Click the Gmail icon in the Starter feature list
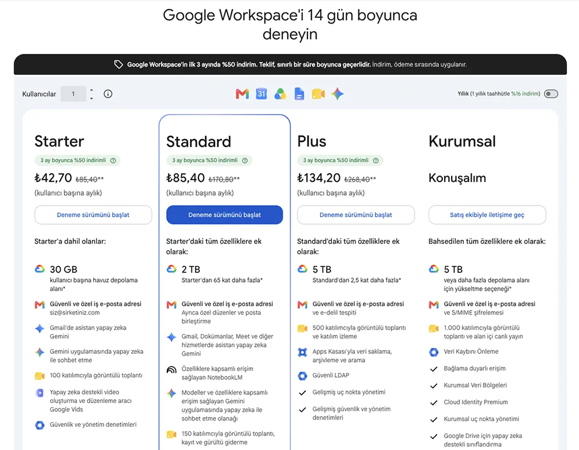The height and width of the screenshot is (450, 579). 40,305
